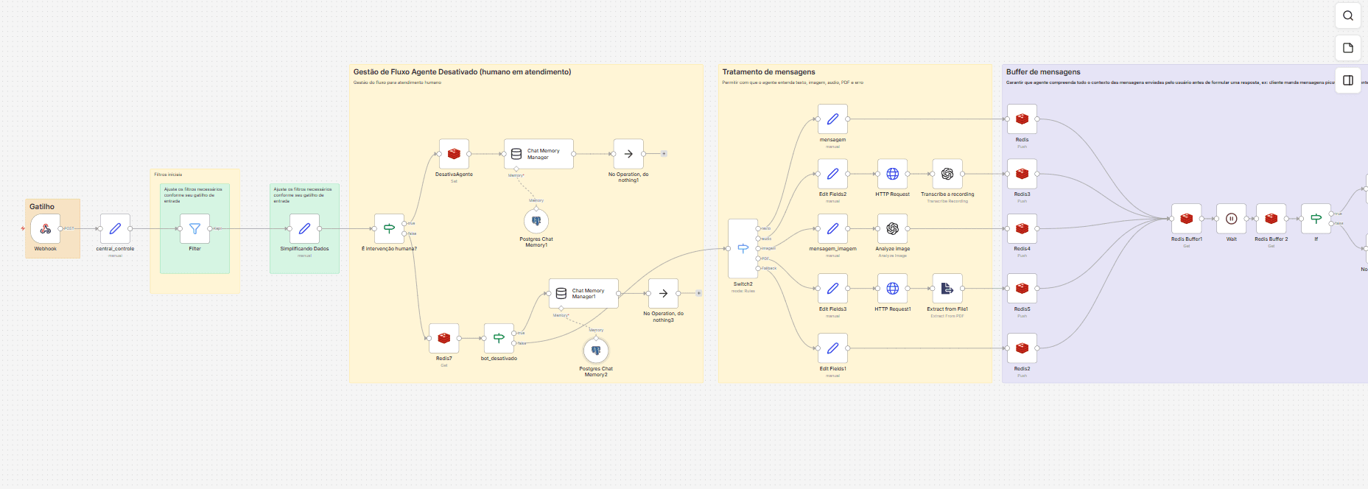Open the DesativaAgente Redis node

(454, 154)
